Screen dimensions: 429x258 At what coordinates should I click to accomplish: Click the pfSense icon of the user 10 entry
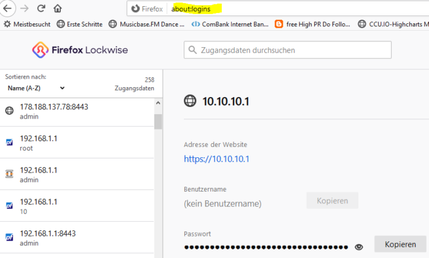pyautogui.click(x=9, y=205)
